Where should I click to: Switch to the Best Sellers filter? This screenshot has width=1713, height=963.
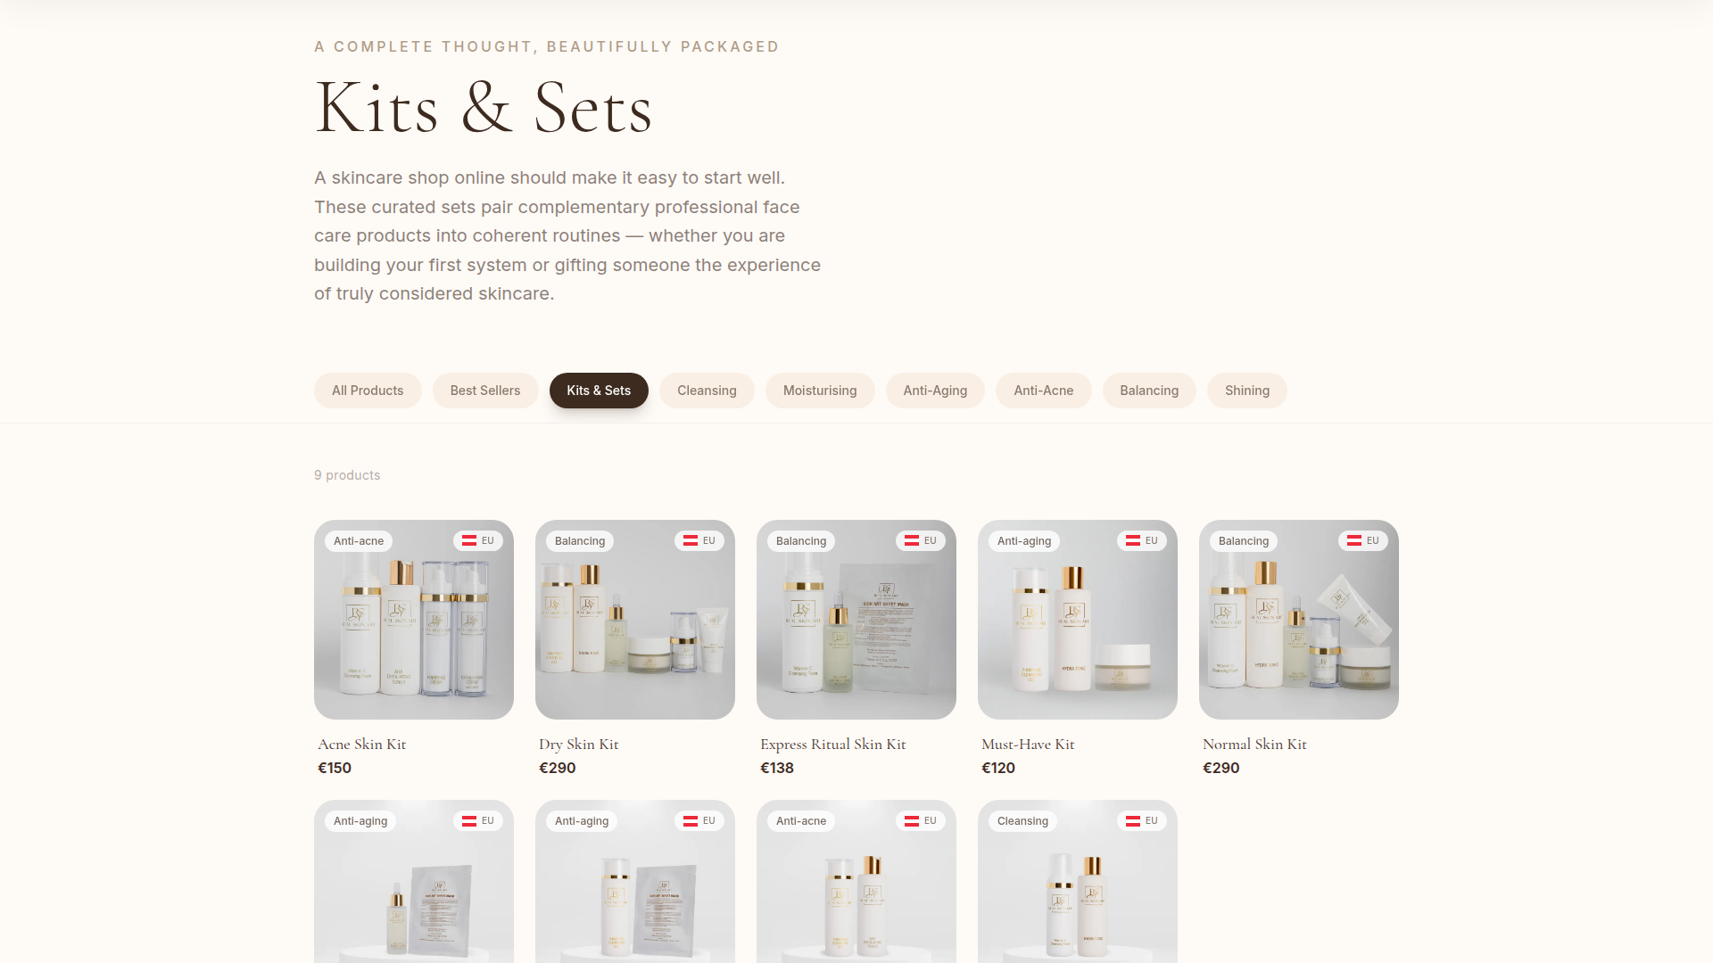click(485, 391)
